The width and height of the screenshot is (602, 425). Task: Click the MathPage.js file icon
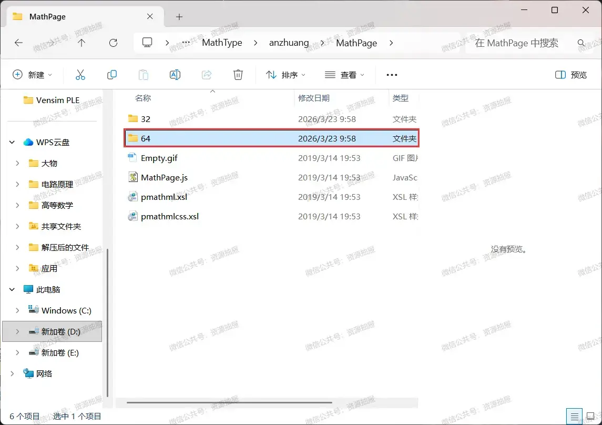133,177
